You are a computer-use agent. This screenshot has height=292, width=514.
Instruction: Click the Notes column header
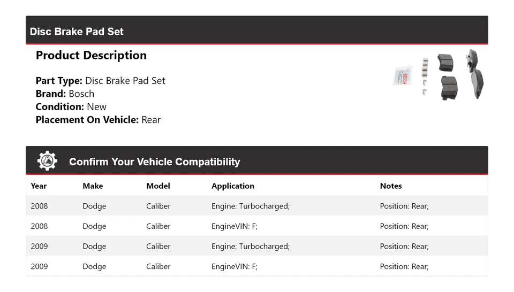tap(391, 186)
